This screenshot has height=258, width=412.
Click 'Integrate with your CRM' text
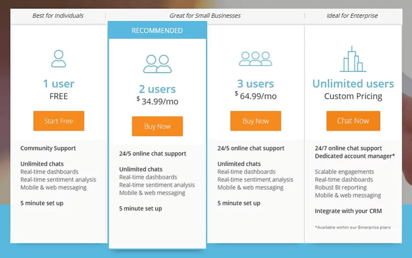coord(348,211)
